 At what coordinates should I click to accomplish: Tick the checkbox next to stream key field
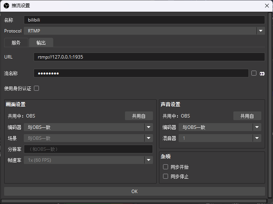254,73
